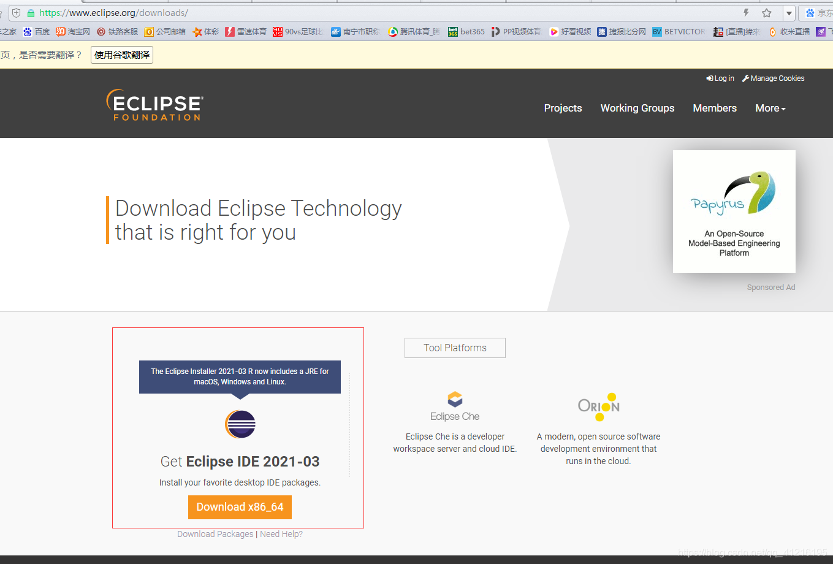Open the 淘宝网 bookmark

tap(73, 32)
